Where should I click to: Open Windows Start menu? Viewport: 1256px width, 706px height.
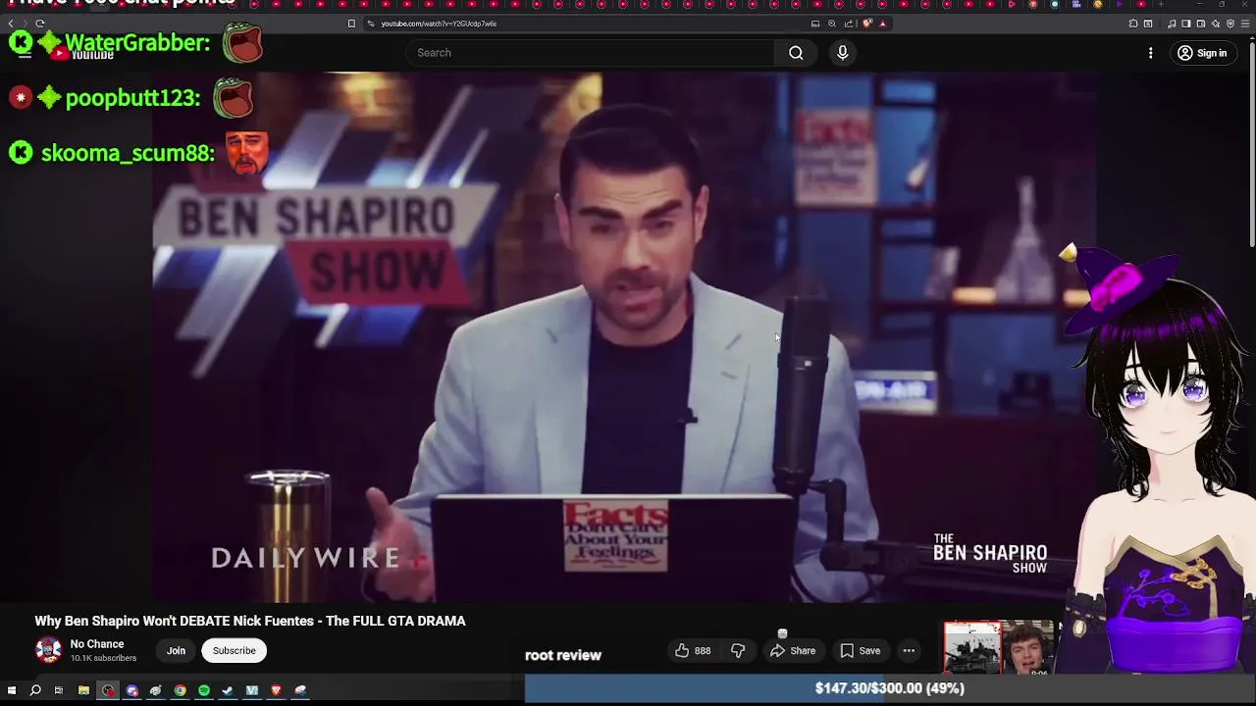pos(12,690)
